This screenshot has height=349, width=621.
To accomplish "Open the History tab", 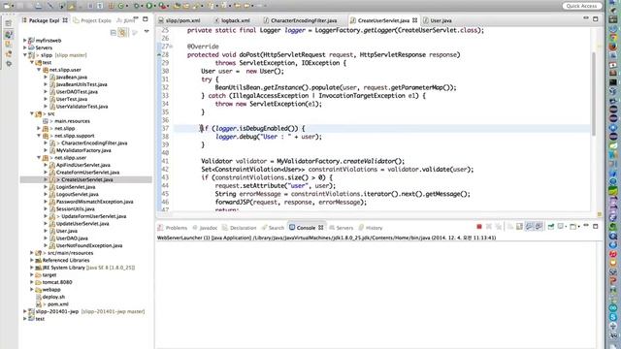I will (371, 228).
